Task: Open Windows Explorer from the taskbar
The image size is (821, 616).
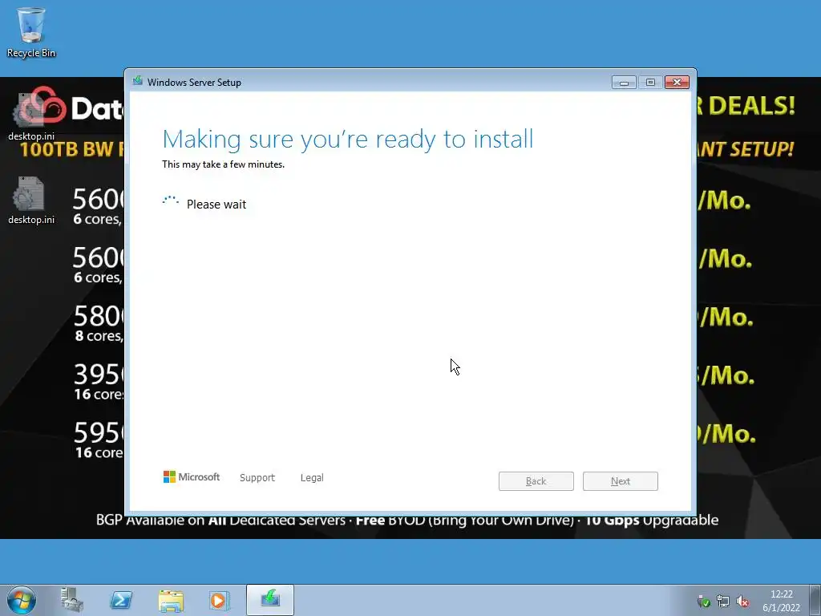Action: tap(171, 600)
